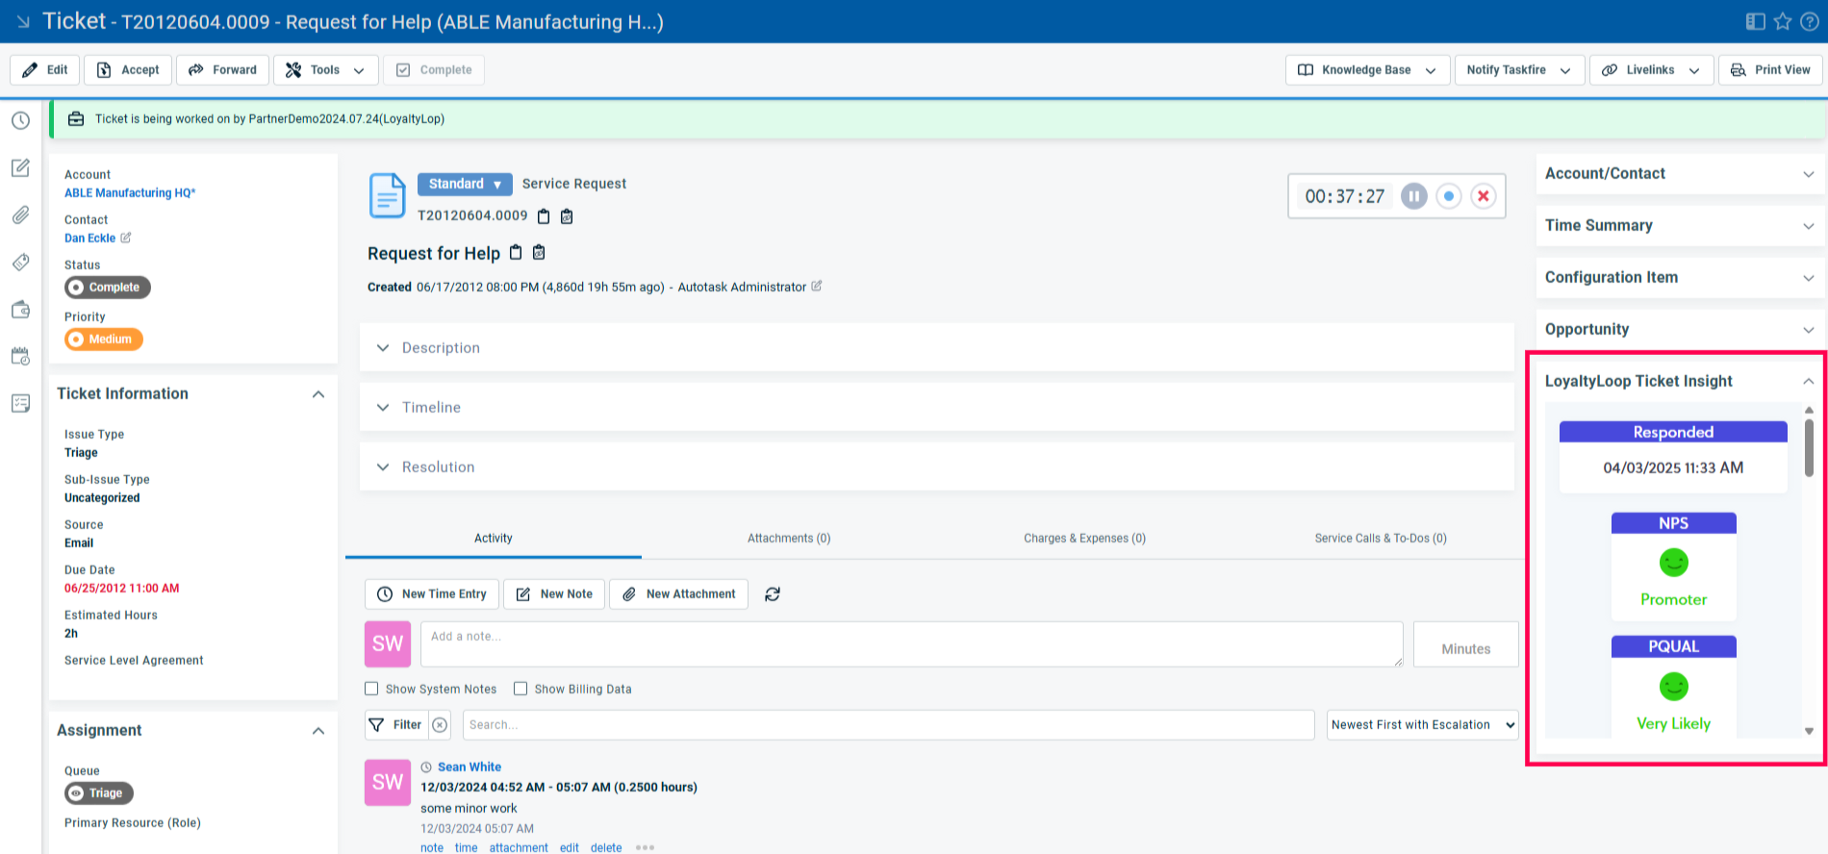
Task: Click the LoyaltyLoop panel scrollbar
Action: coord(1809,448)
